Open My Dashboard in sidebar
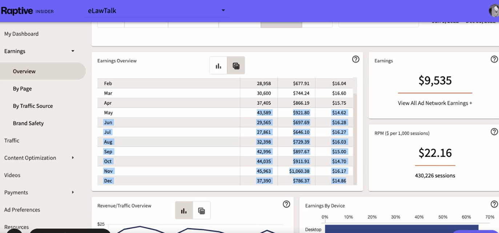The image size is (499, 233). [x=21, y=34]
